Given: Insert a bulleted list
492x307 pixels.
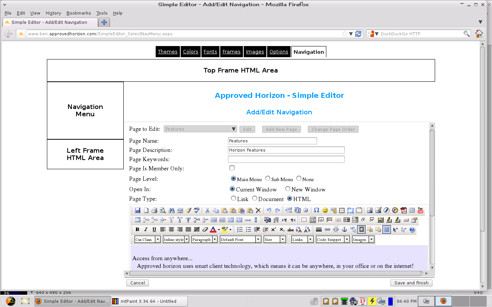Looking at the screenshot, I should point(248,229).
